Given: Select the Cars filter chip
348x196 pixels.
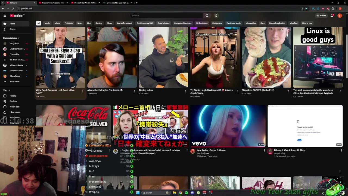Looking at the screenshot, I should [262, 23].
